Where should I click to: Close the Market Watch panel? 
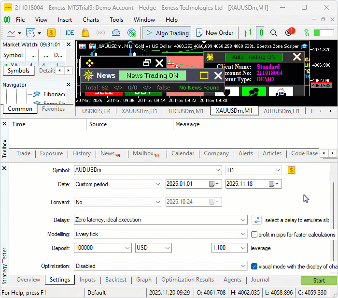pyautogui.click(x=69, y=45)
